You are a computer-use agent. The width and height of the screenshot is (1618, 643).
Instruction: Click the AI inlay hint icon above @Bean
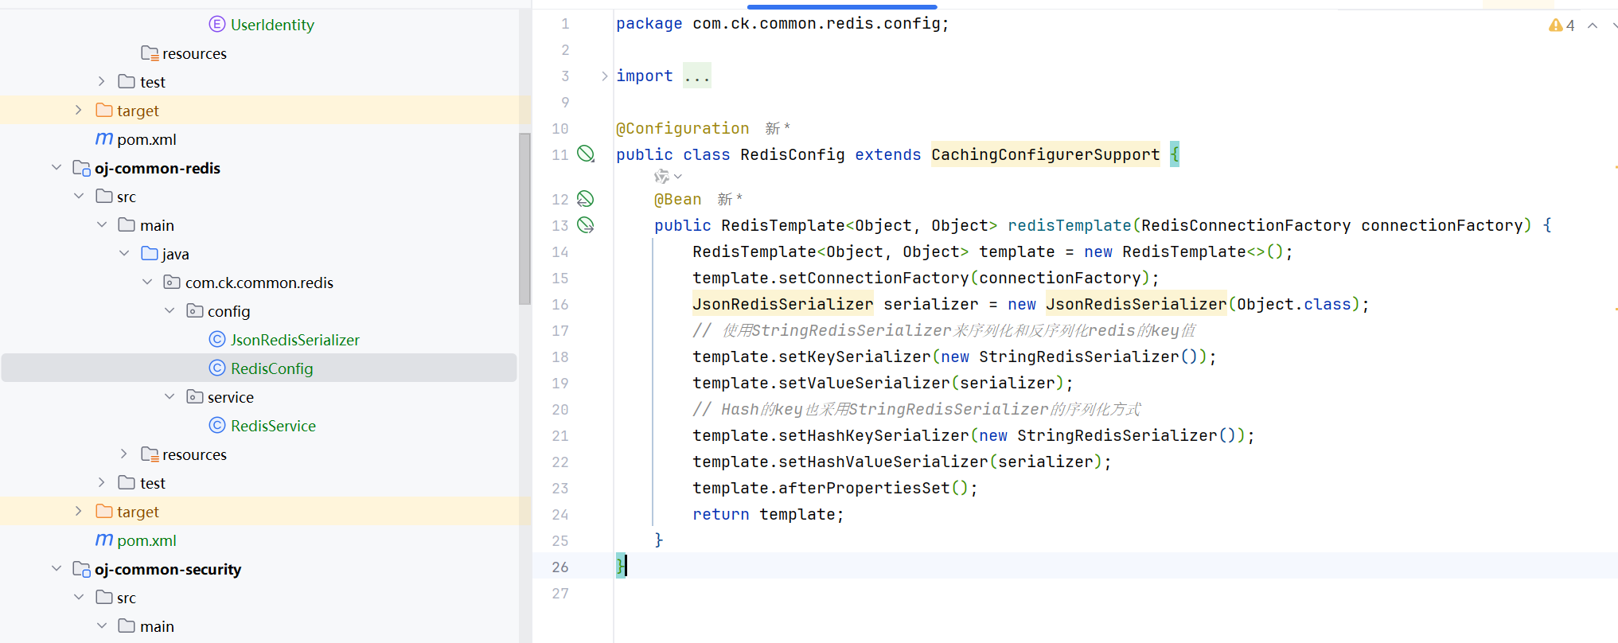661,176
